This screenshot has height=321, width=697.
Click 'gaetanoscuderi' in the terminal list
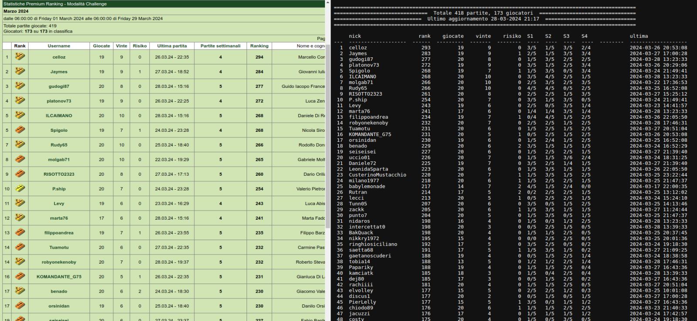pos(370,256)
